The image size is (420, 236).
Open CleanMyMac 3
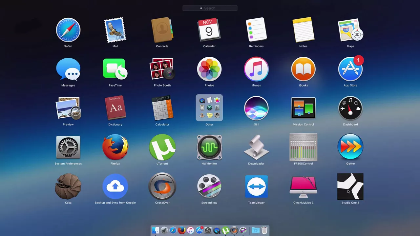point(303,187)
